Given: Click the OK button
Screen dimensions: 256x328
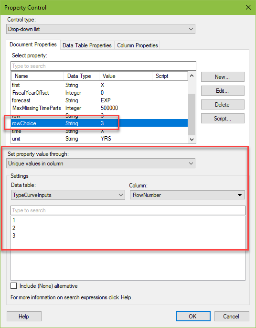Looking at the screenshot, I should pyautogui.click(x=193, y=317).
